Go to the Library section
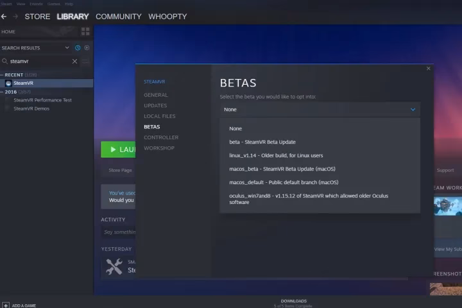The width and height of the screenshot is (462, 308). coord(73,17)
